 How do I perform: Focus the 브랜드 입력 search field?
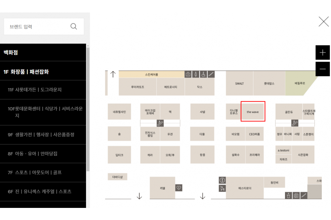44,26
